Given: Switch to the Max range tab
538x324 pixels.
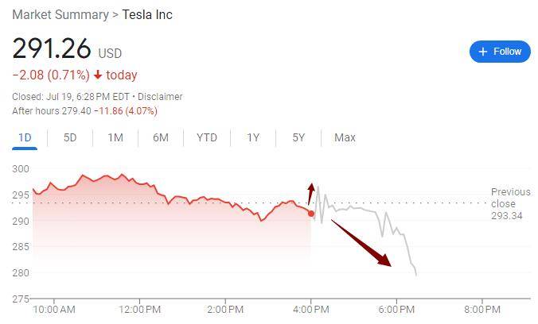Looking at the screenshot, I should [345, 138].
